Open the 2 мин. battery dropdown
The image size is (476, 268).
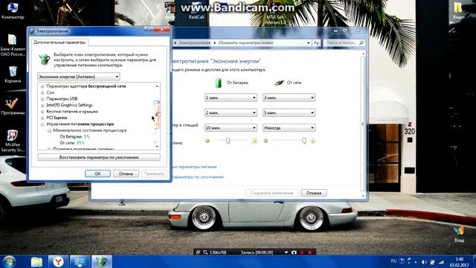pyautogui.click(x=231, y=112)
